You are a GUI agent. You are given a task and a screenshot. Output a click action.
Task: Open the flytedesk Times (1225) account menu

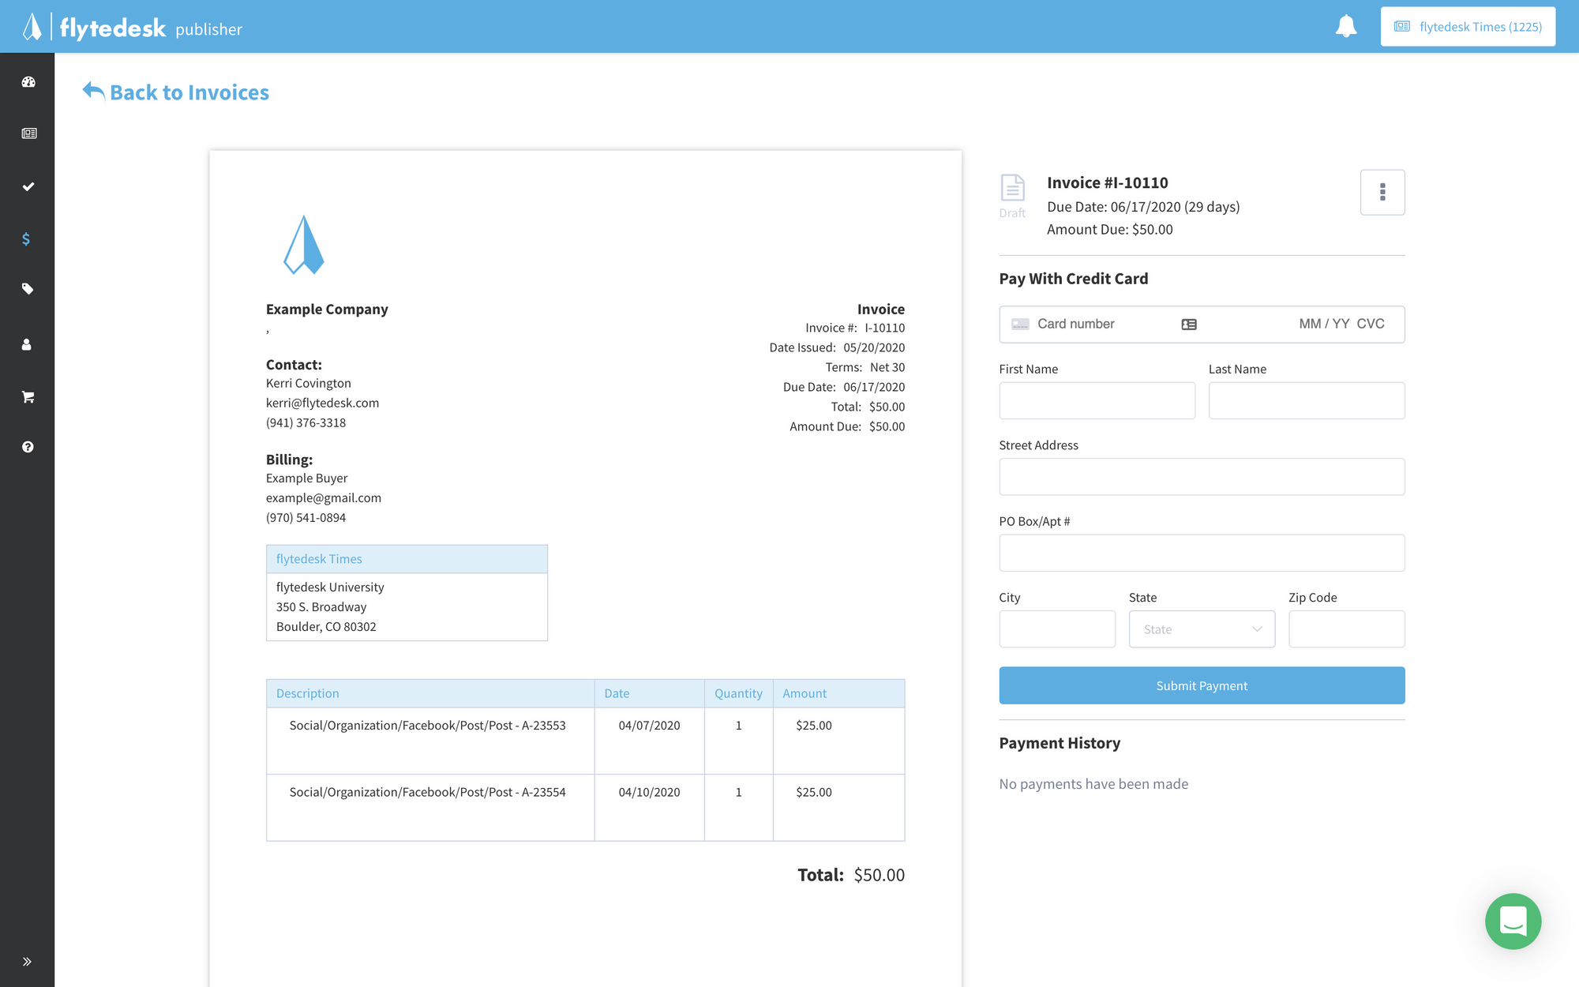1467,25
